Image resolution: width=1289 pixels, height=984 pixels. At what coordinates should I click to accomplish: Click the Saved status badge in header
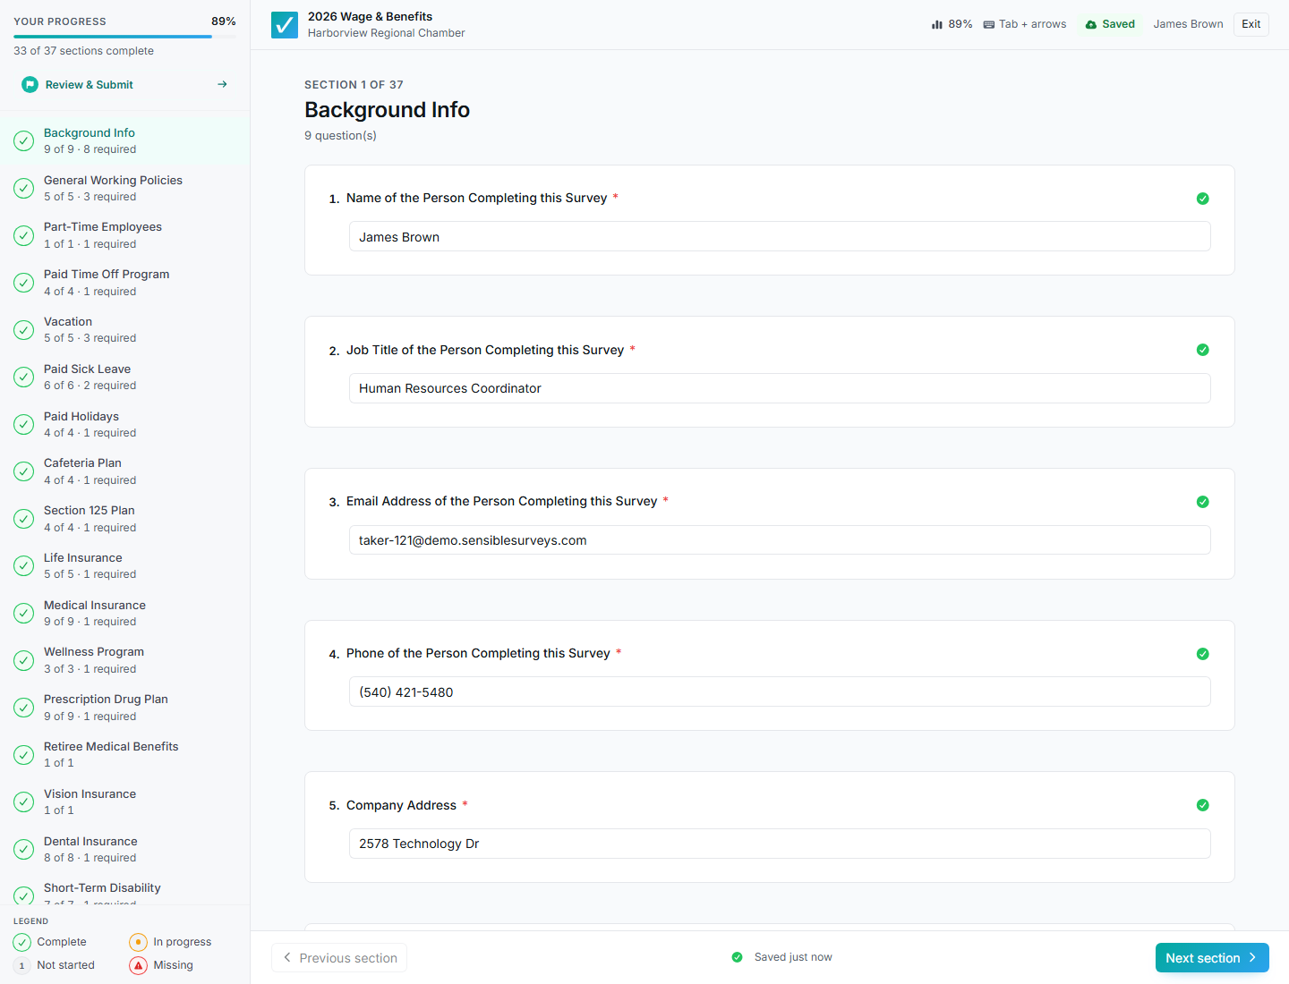click(x=1110, y=24)
